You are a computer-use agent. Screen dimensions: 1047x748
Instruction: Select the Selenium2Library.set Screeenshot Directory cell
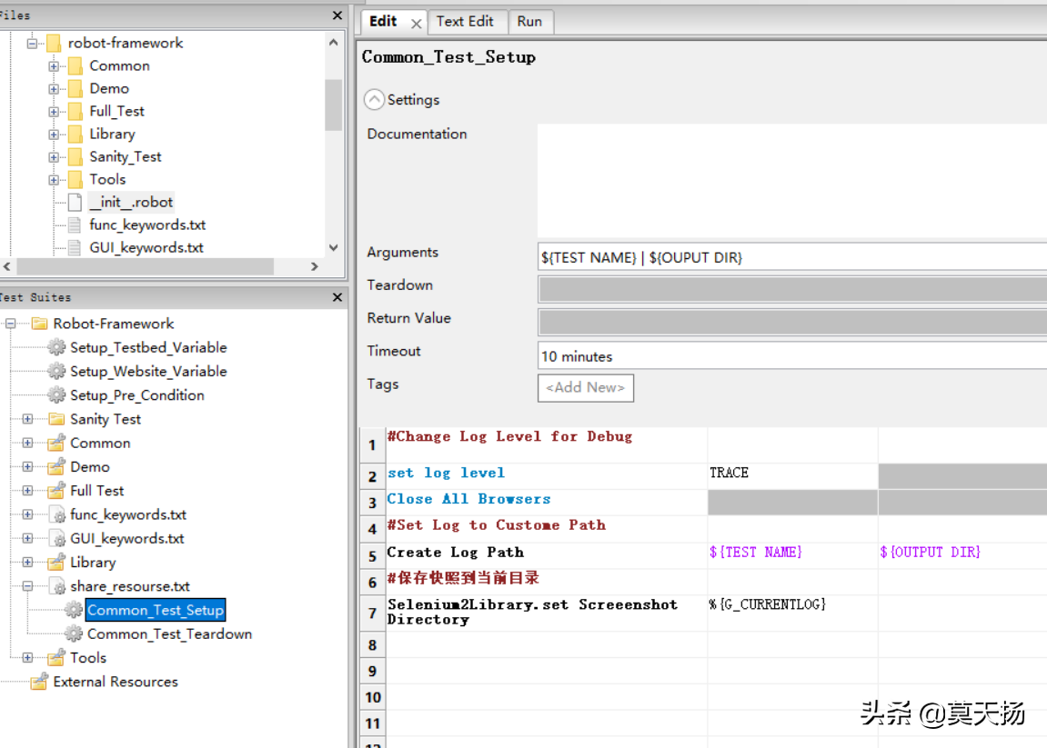[x=547, y=613]
